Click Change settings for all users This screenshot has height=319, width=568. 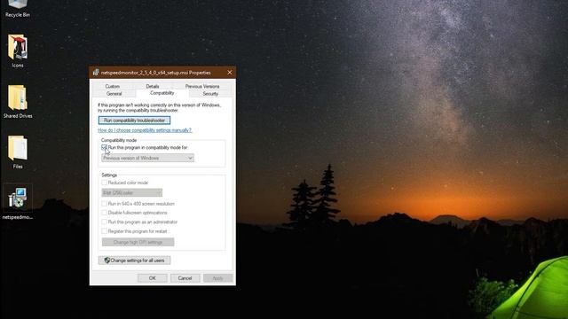point(134,261)
